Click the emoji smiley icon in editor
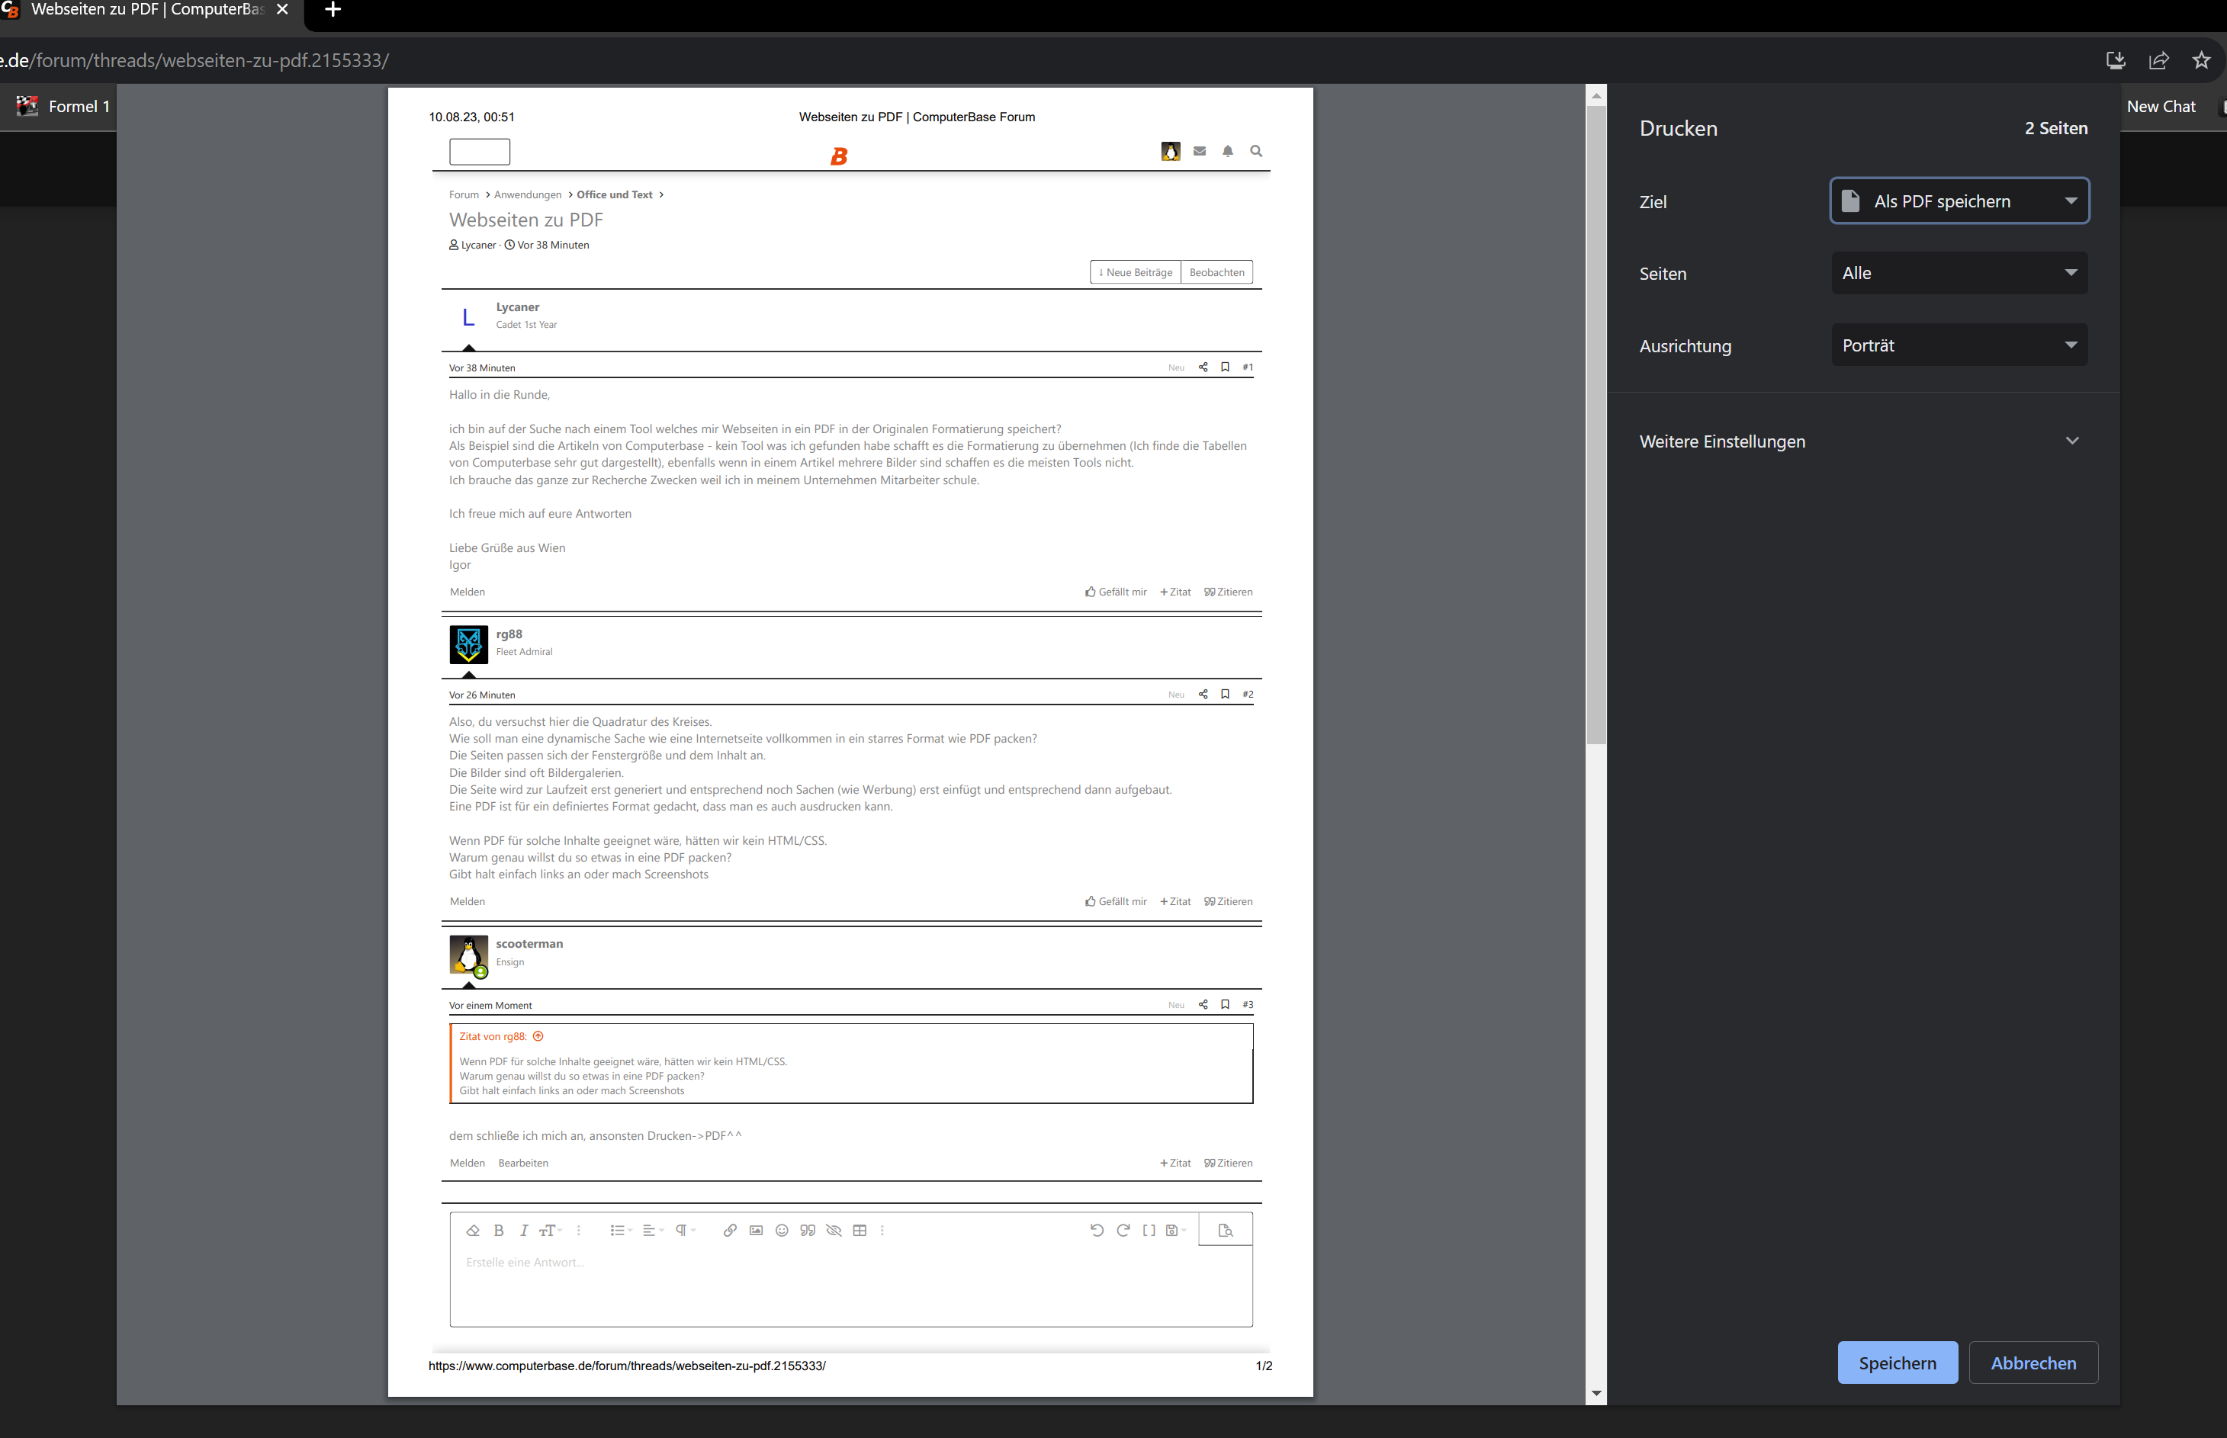The width and height of the screenshot is (2227, 1438). pyautogui.click(x=782, y=1231)
